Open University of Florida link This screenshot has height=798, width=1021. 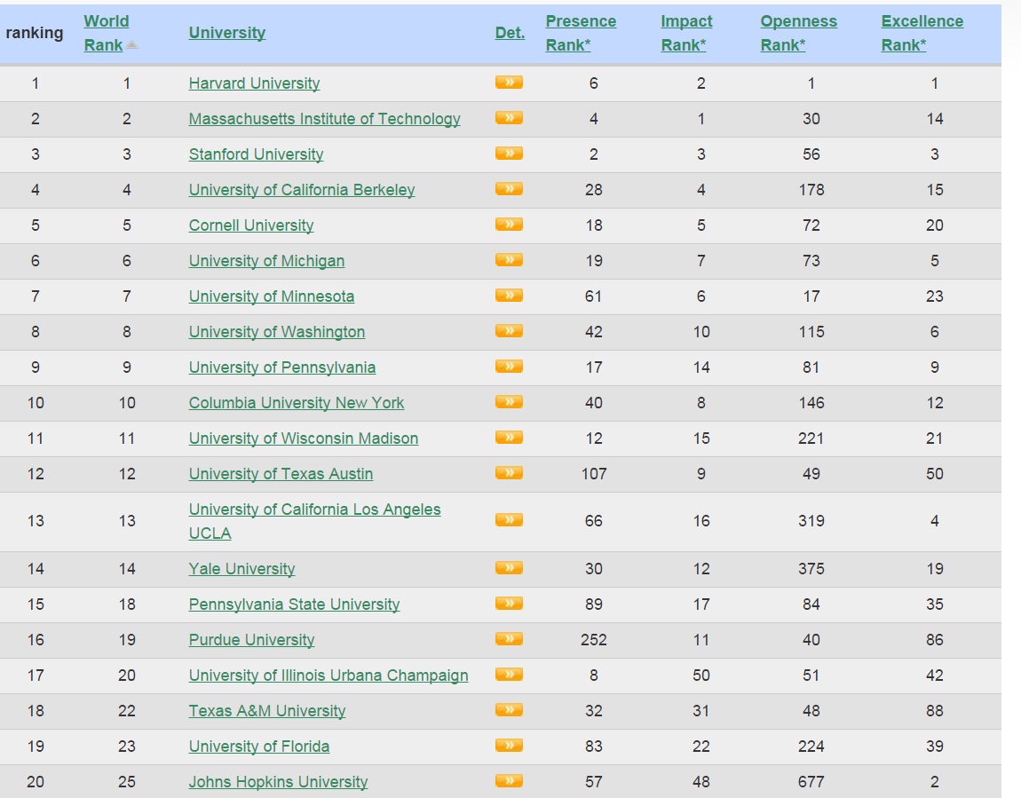click(x=259, y=746)
